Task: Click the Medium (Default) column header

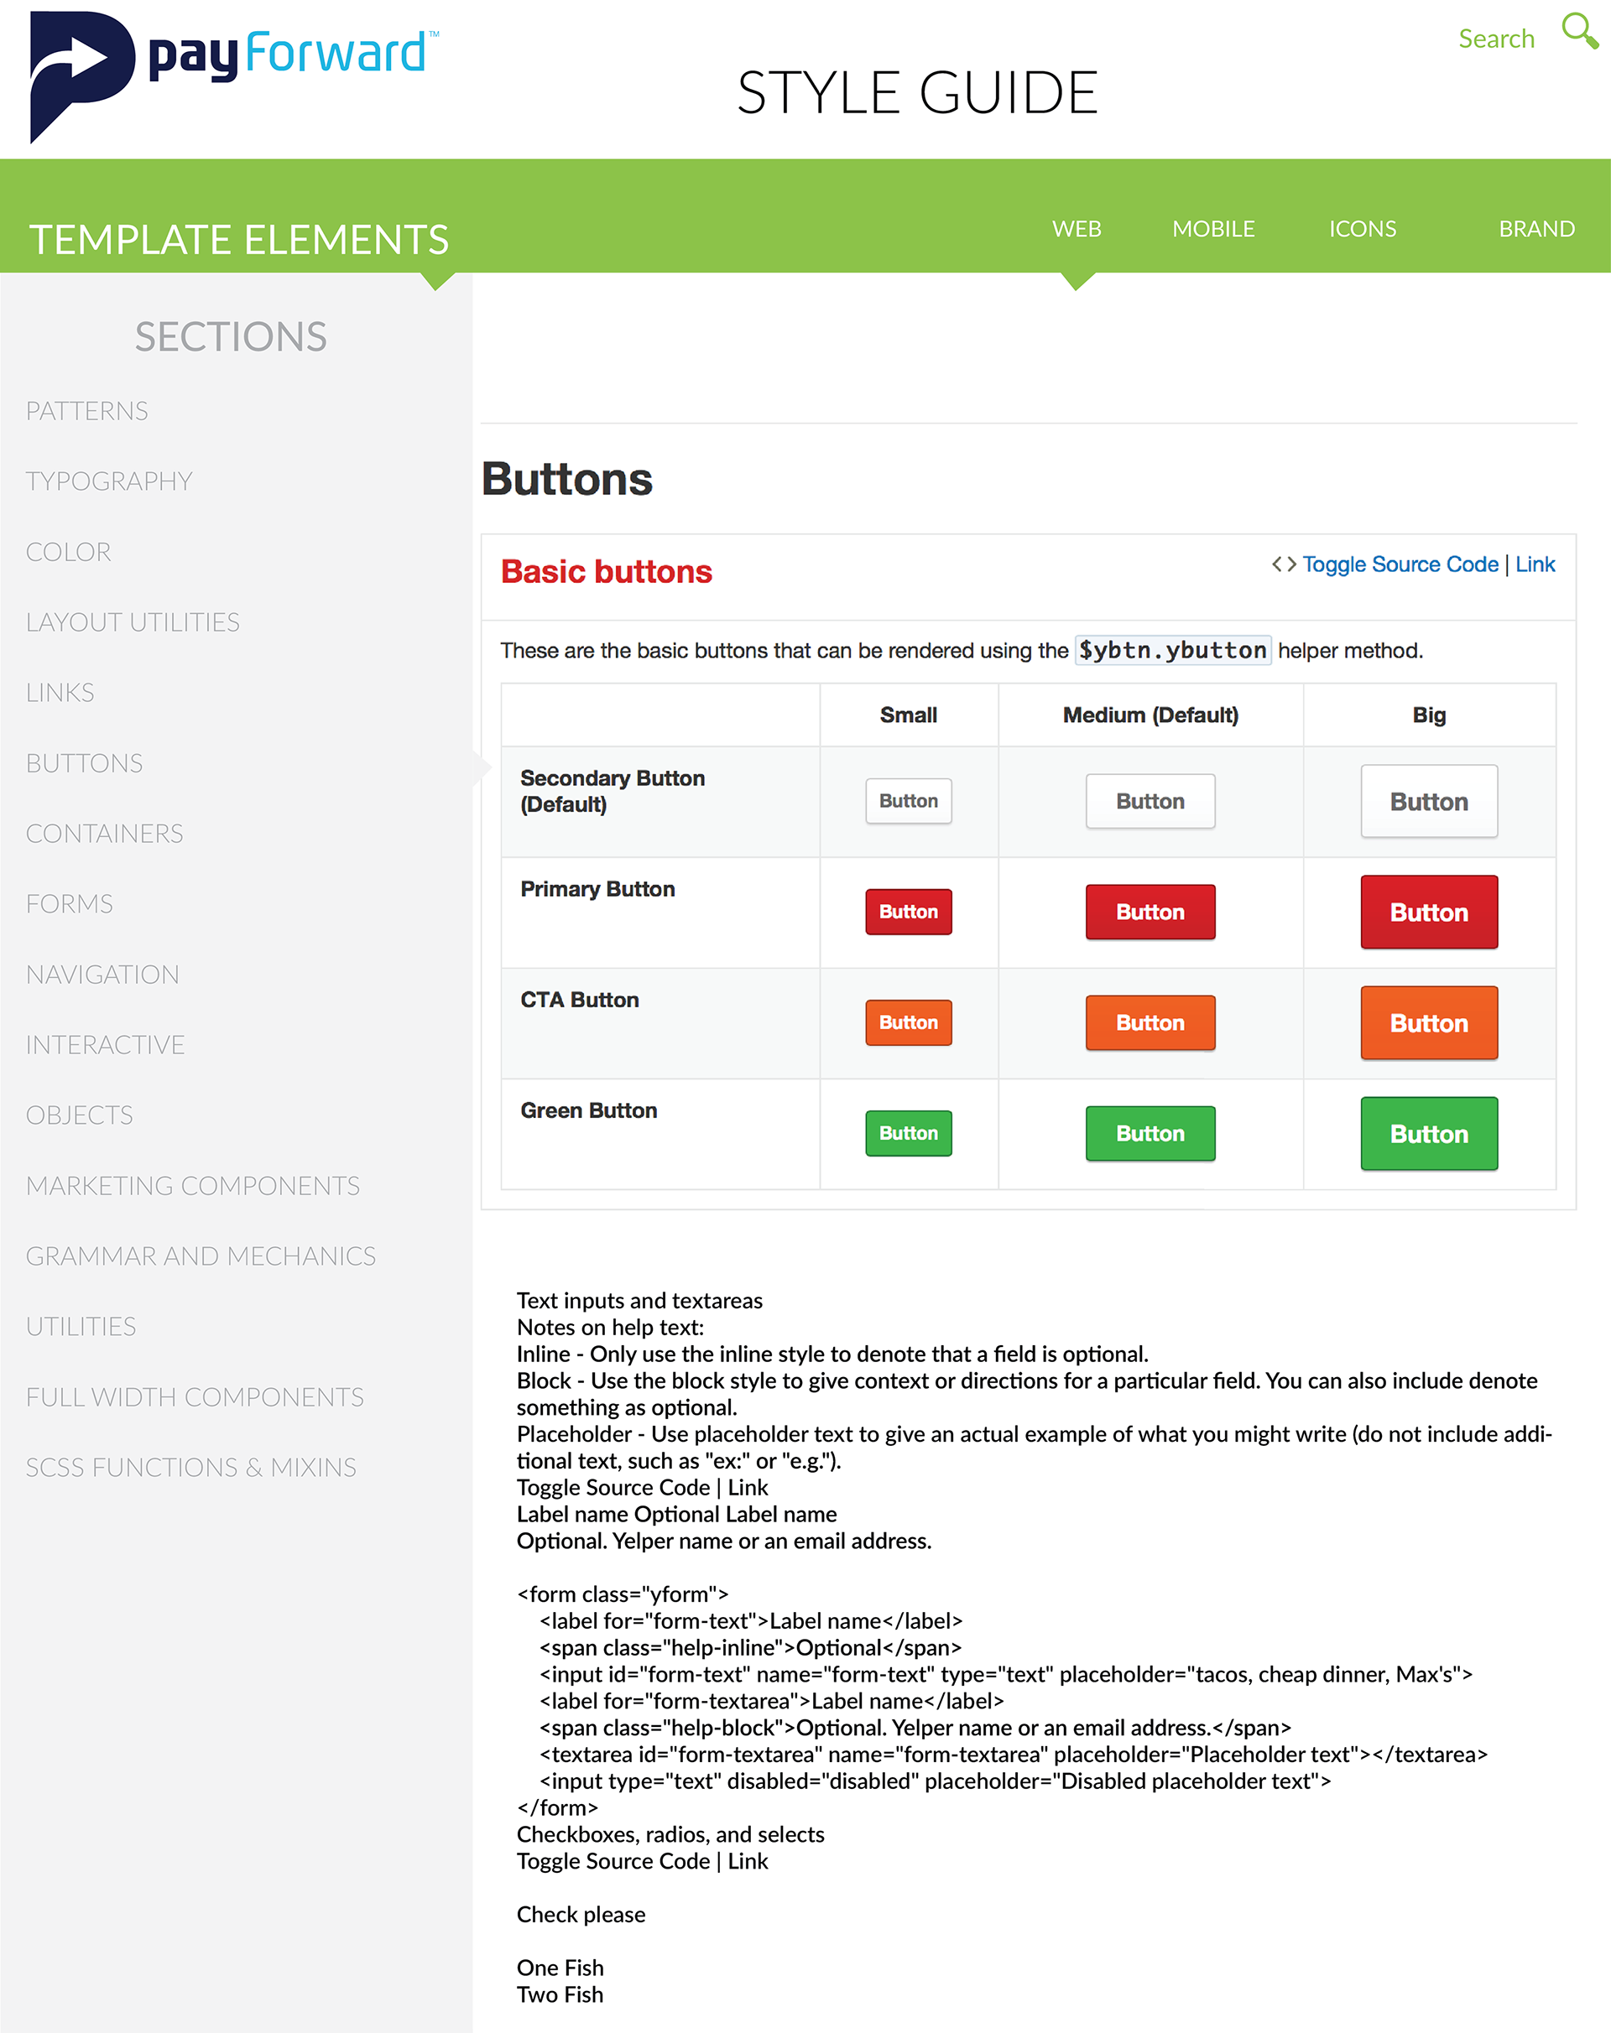Action: pyautogui.click(x=1150, y=715)
